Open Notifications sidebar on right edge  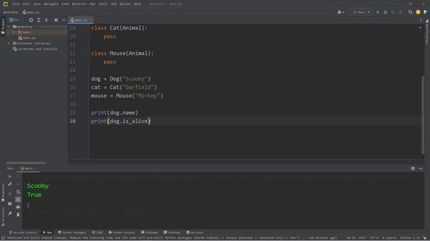[x=427, y=31]
